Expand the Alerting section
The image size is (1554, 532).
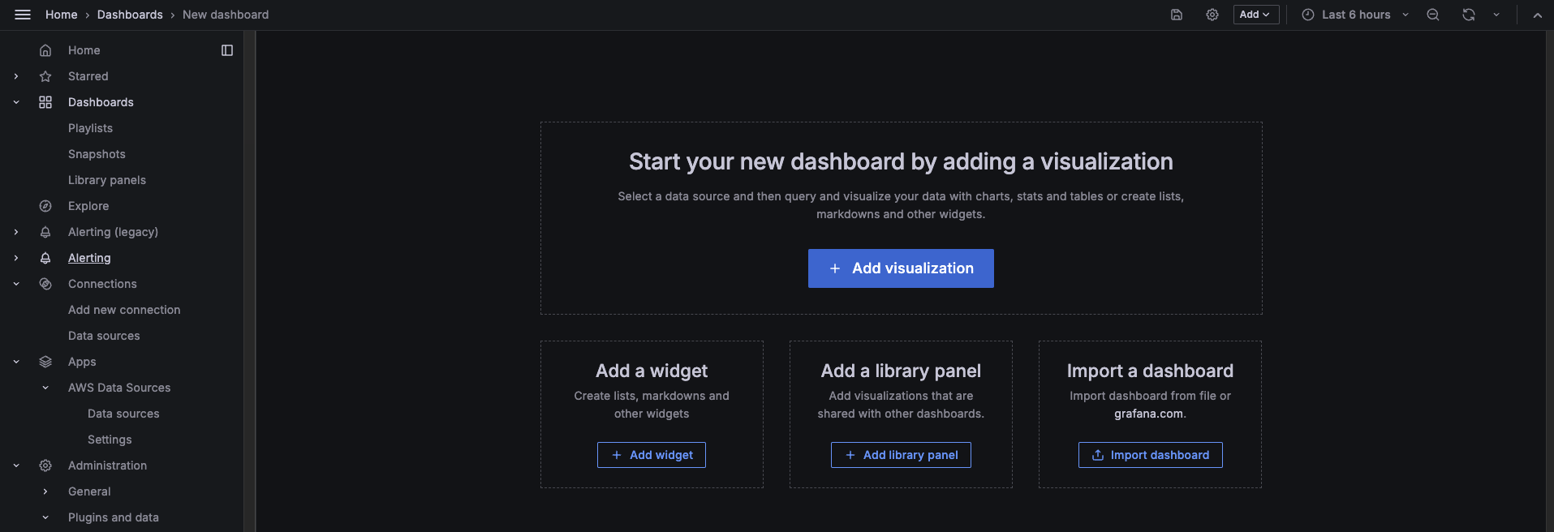pos(16,258)
